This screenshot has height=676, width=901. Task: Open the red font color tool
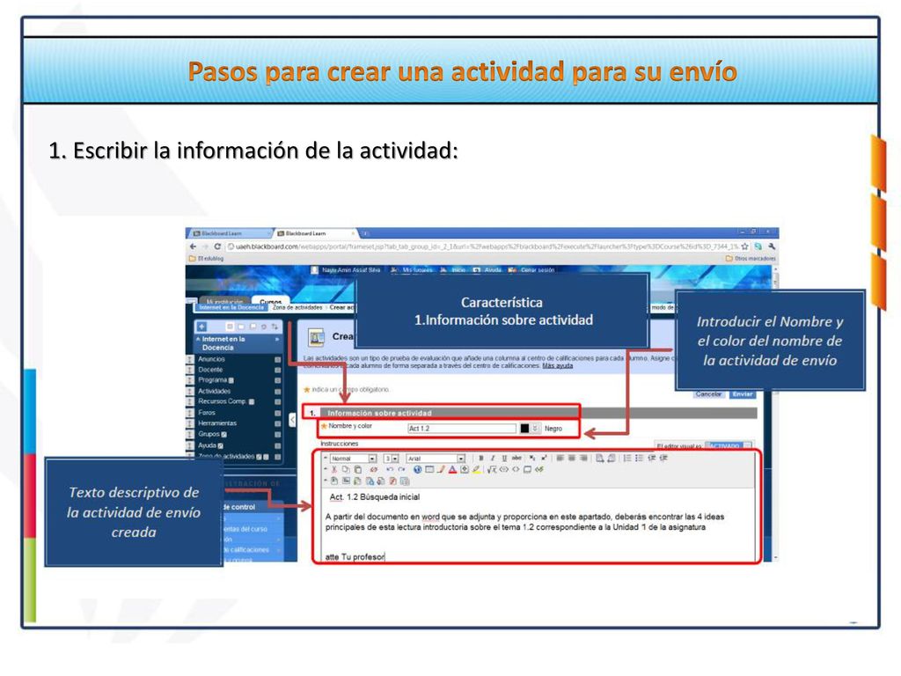point(452,470)
